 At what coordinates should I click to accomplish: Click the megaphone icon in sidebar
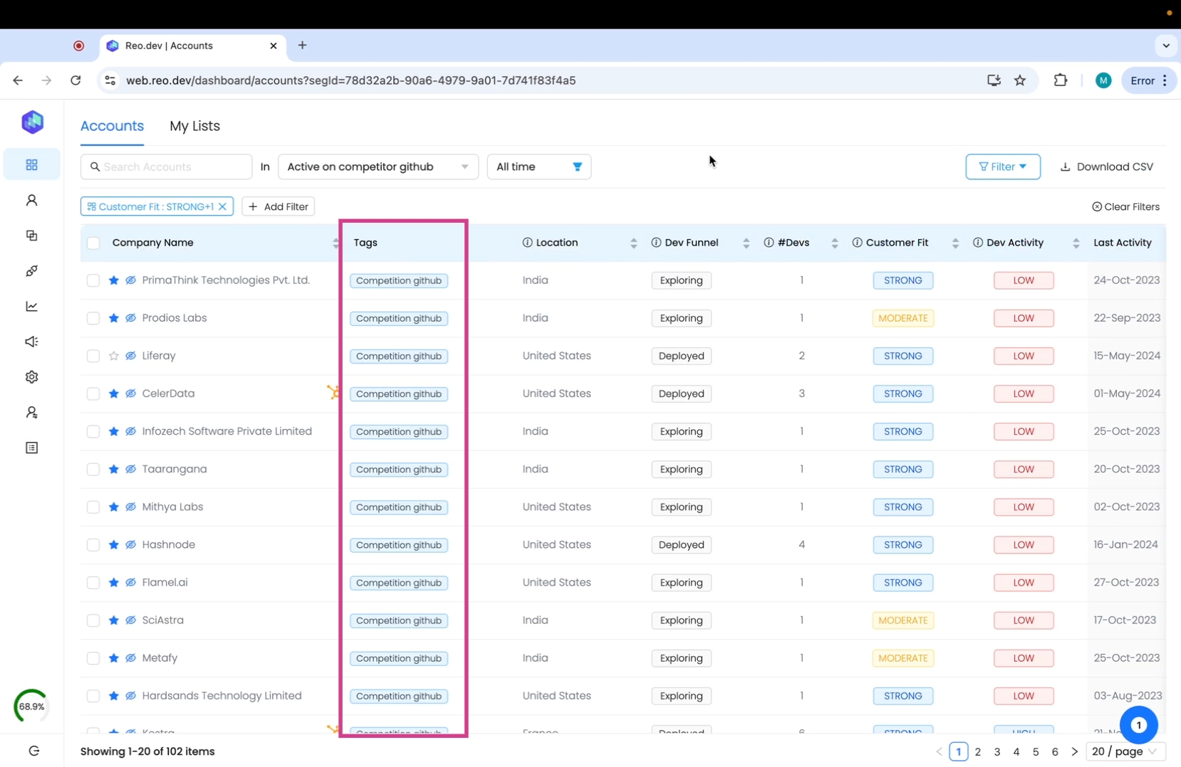pos(31,342)
